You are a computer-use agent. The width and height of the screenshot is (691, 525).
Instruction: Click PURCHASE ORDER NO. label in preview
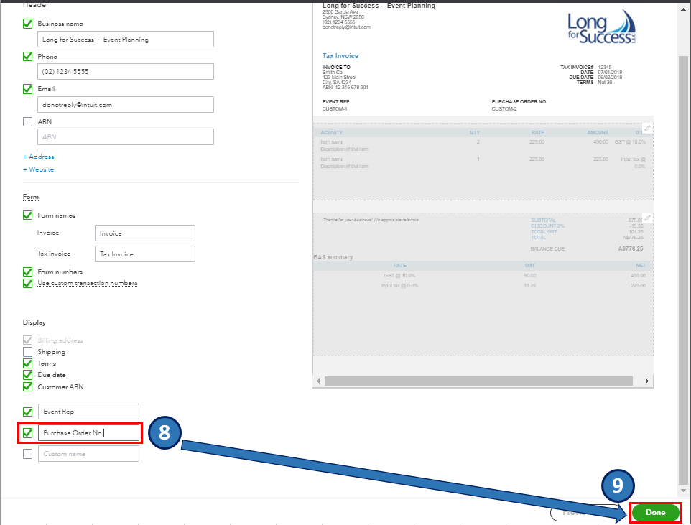click(519, 102)
